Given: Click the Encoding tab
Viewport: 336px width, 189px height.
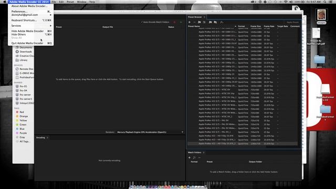Looking at the screenshot, I should pyautogui.click(x=40, y=138).
